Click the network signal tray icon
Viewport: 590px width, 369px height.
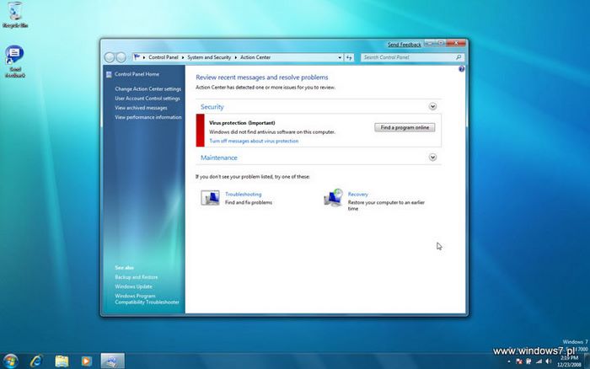pyautogui.click(x=539, y=361)
